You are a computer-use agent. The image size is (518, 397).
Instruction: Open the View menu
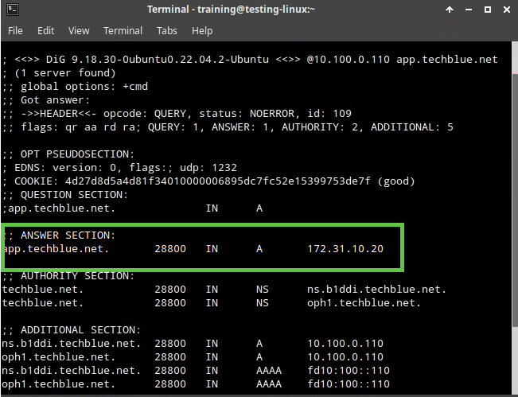point(79,31)
